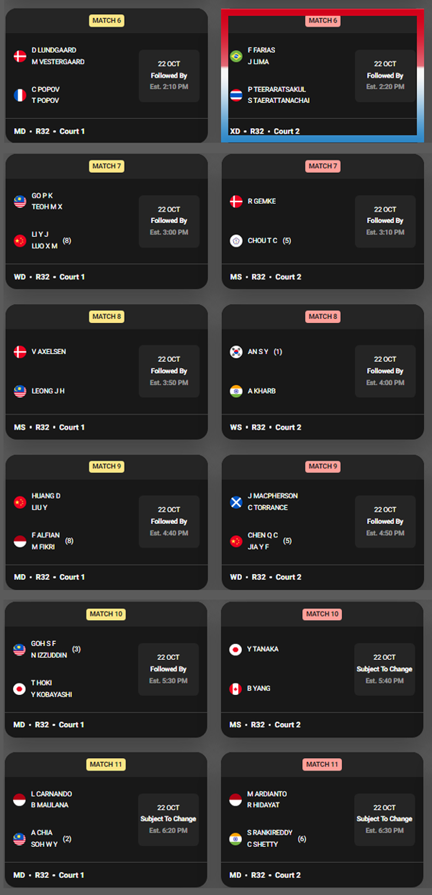Viewport: 432px width, 895px height.
Task: Select the Scotland flag beside J Macpherson
Action: pos(236,502)
